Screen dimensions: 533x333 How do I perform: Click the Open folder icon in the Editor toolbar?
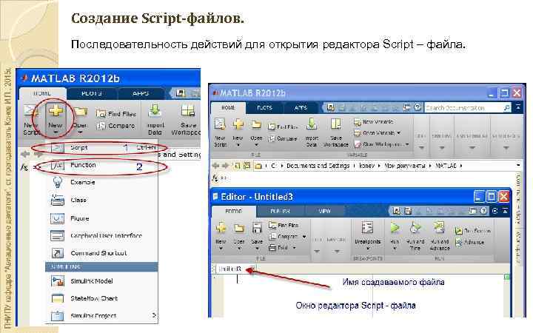tap(239, 228)
